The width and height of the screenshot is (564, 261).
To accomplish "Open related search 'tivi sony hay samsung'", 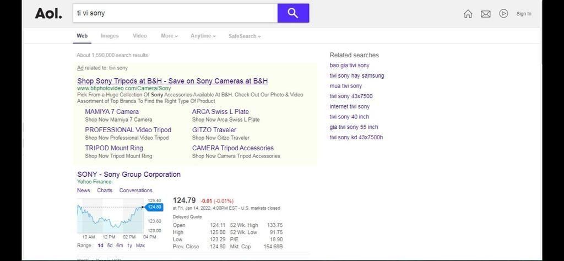I will tap(357, 76).
